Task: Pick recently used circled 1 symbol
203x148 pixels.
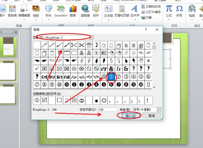Action: (37, 100)
